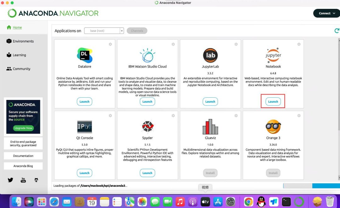Open the Connect dropdown button
The width and height of the screenshot is (340, 208).
tap(327, 13)
